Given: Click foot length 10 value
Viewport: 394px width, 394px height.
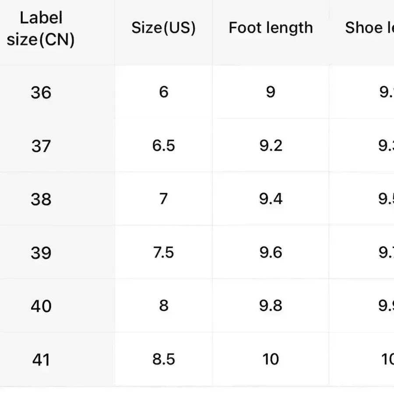Looking at the screenshot, I should click(x=271, y=359).
